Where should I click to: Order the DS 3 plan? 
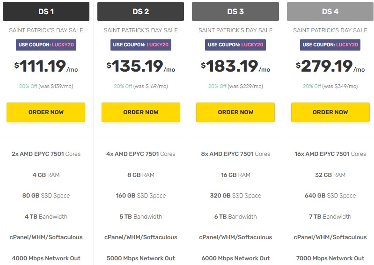click(235, 112)
